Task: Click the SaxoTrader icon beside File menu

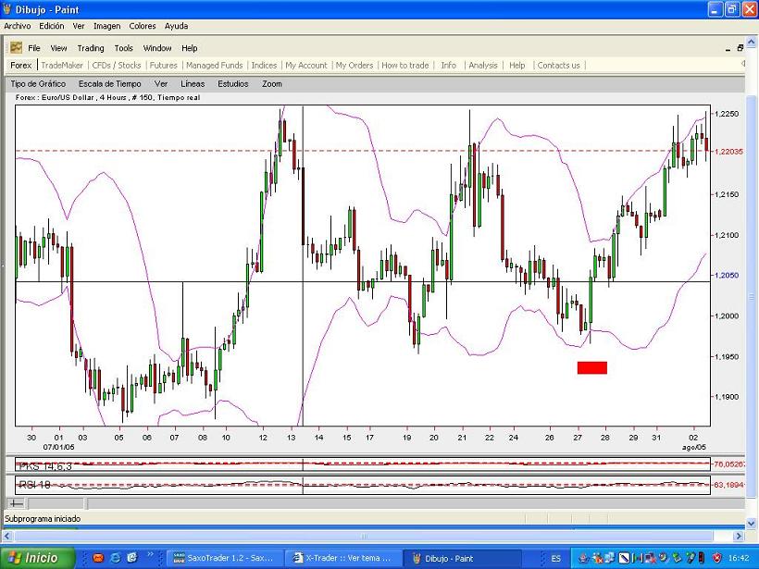Action: 16,48
